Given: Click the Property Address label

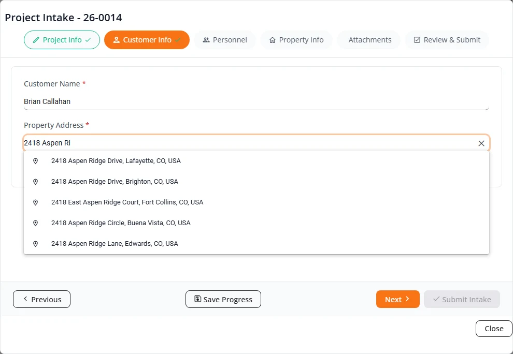Looking at the screenshot, I should click(54, 125).
